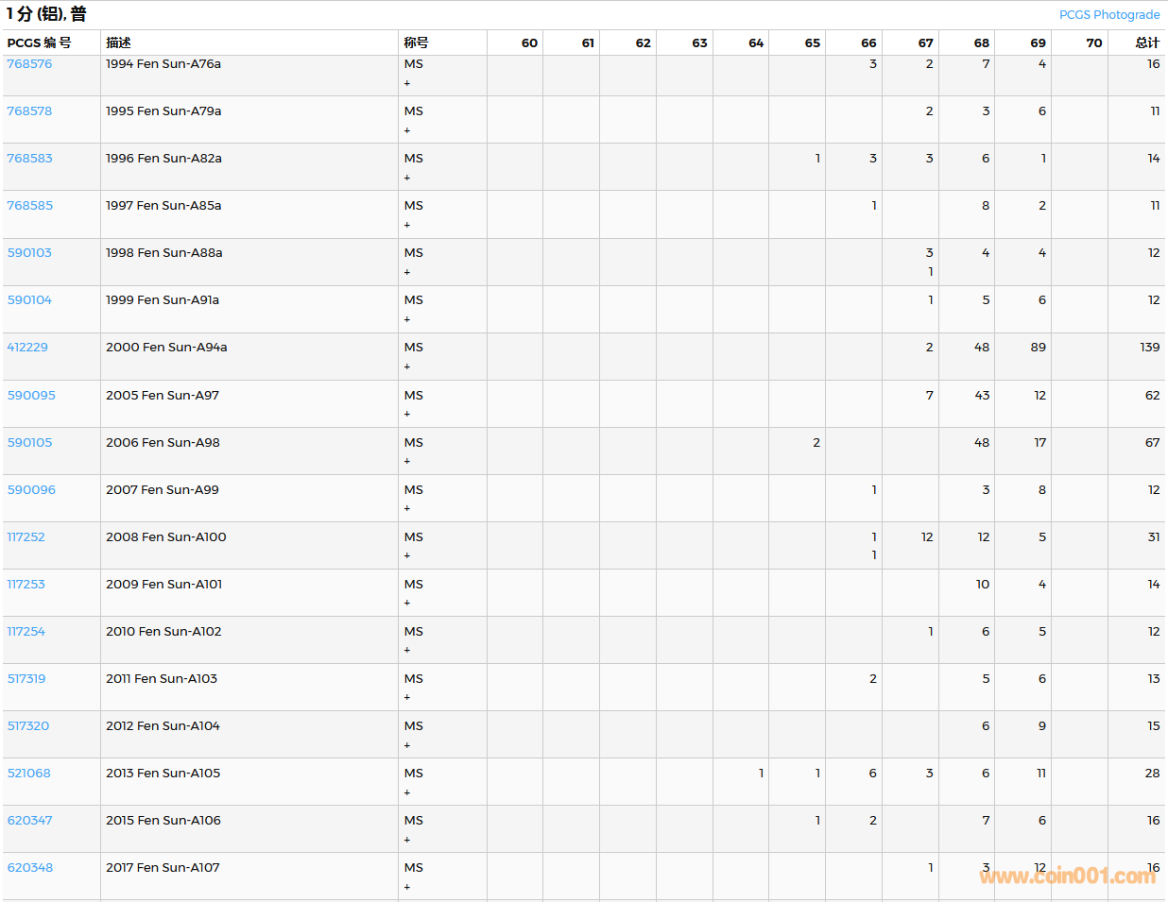Click the grade 70 column header
The width and height of the screenshot is (1168, 902).
click(1093, 43)
